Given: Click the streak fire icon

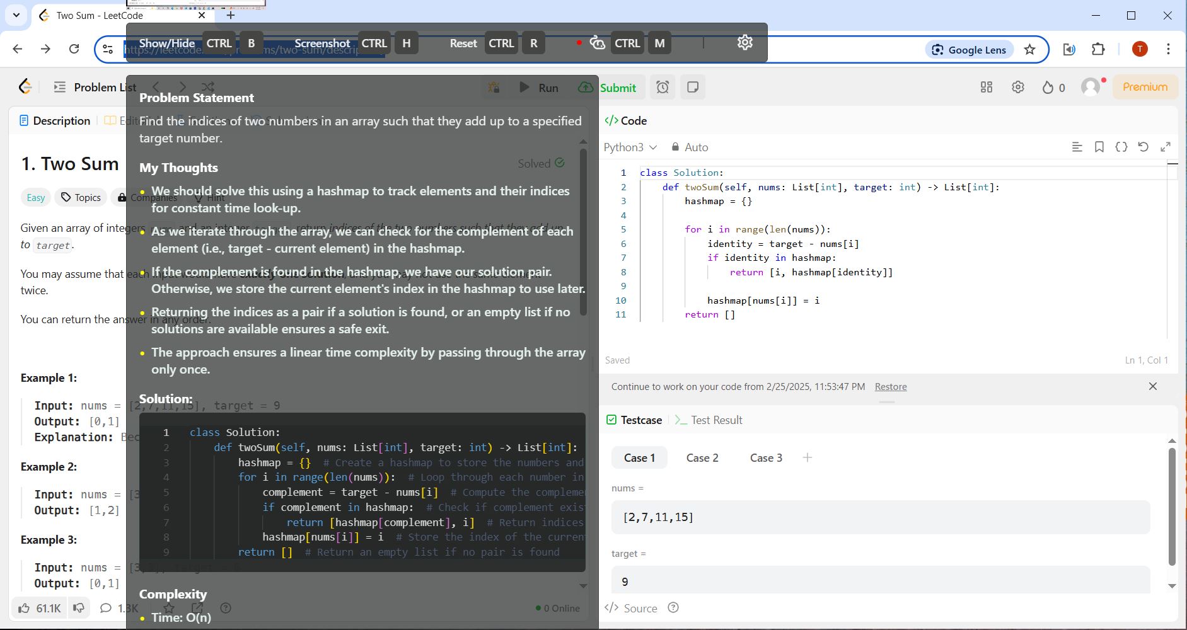Looking at the screenshot, I should coord(1048,88).
